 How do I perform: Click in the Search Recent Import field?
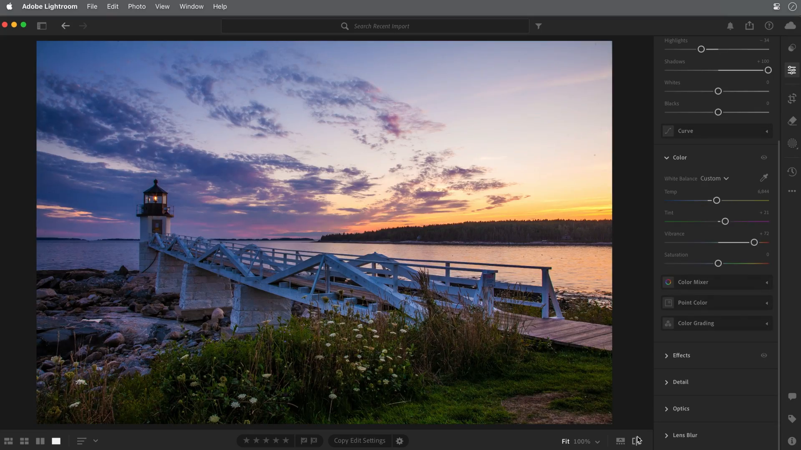click(x=375, y=26)
